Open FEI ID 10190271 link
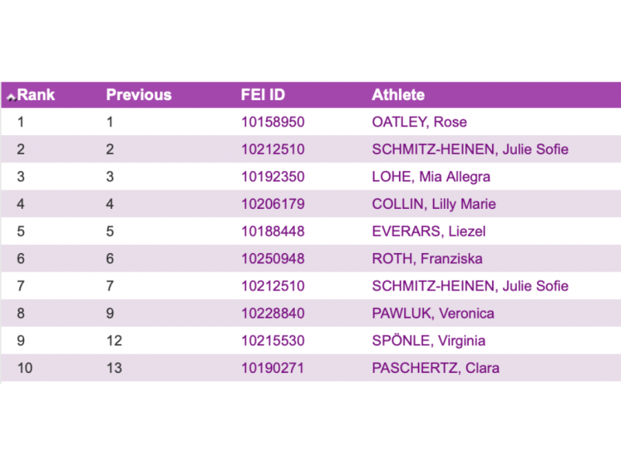The height and width of the screenshot is (466, 621). [272, 368]
